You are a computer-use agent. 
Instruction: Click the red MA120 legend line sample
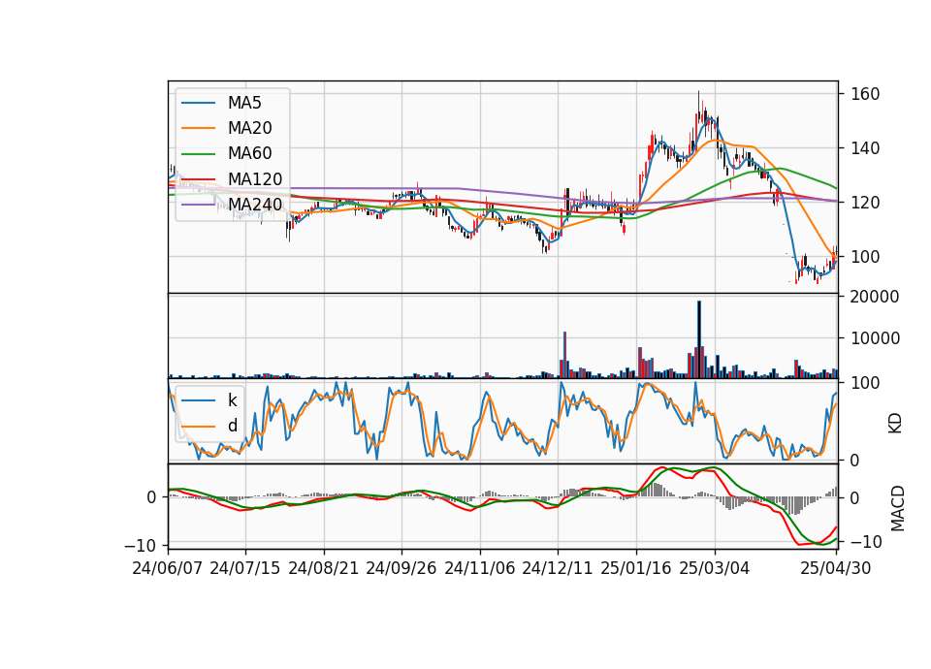(198, 179)
